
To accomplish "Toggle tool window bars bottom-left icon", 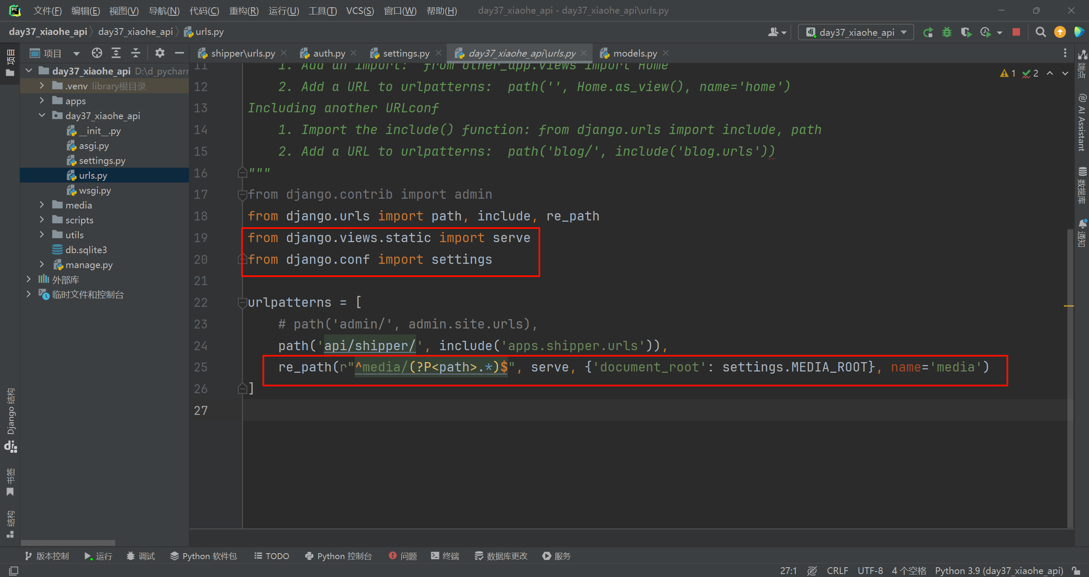I will tap(14, 571).
